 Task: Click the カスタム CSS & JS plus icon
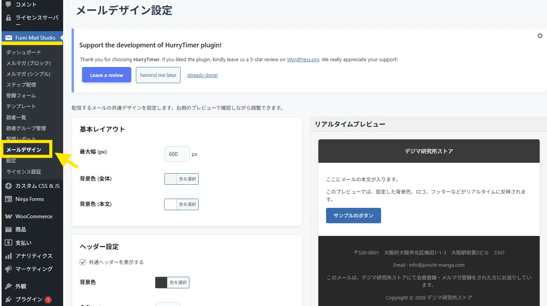point(8,186)
